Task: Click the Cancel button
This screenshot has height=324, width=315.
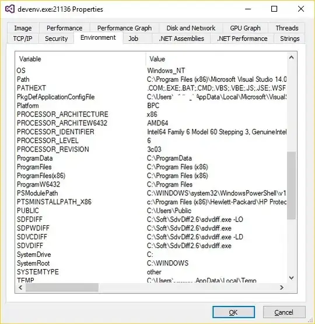Action: tap(284, 312)
